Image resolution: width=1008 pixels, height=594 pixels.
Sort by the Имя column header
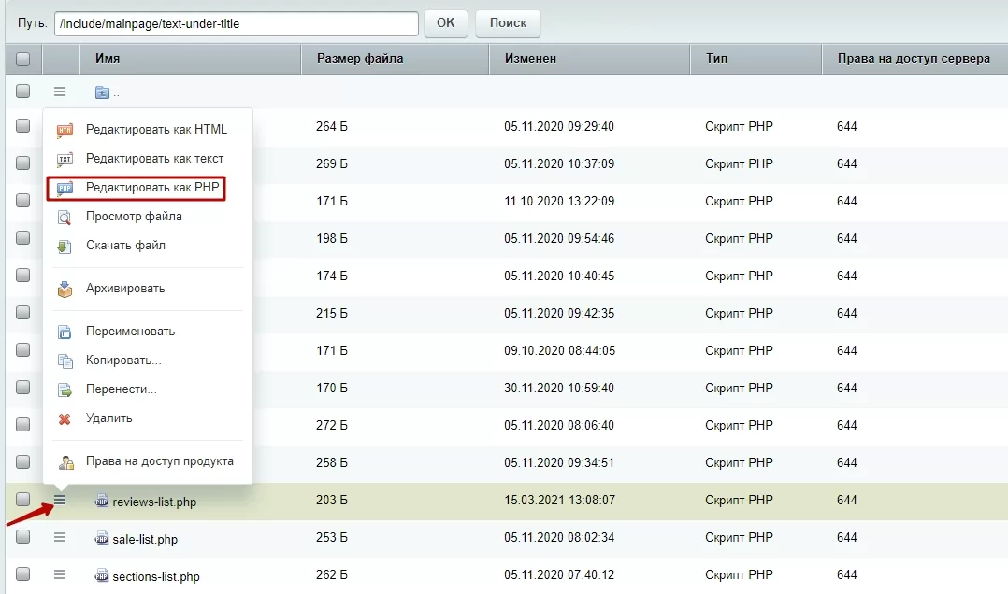pyautogui.click(x=191, y=59)
